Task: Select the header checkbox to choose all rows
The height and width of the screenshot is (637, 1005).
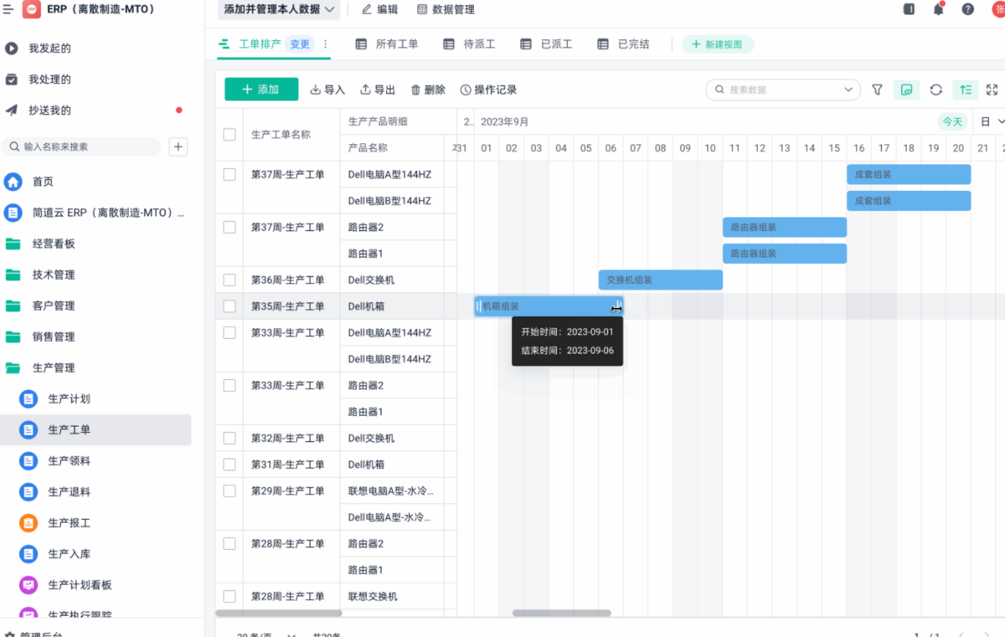Action: [229, 134]
